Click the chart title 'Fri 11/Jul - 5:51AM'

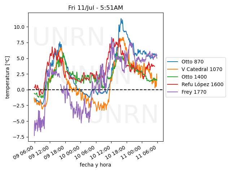pos(96,8)
